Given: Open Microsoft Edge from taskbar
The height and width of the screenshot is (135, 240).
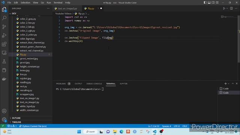Looking at the screenshot, I should pos(121,132).
